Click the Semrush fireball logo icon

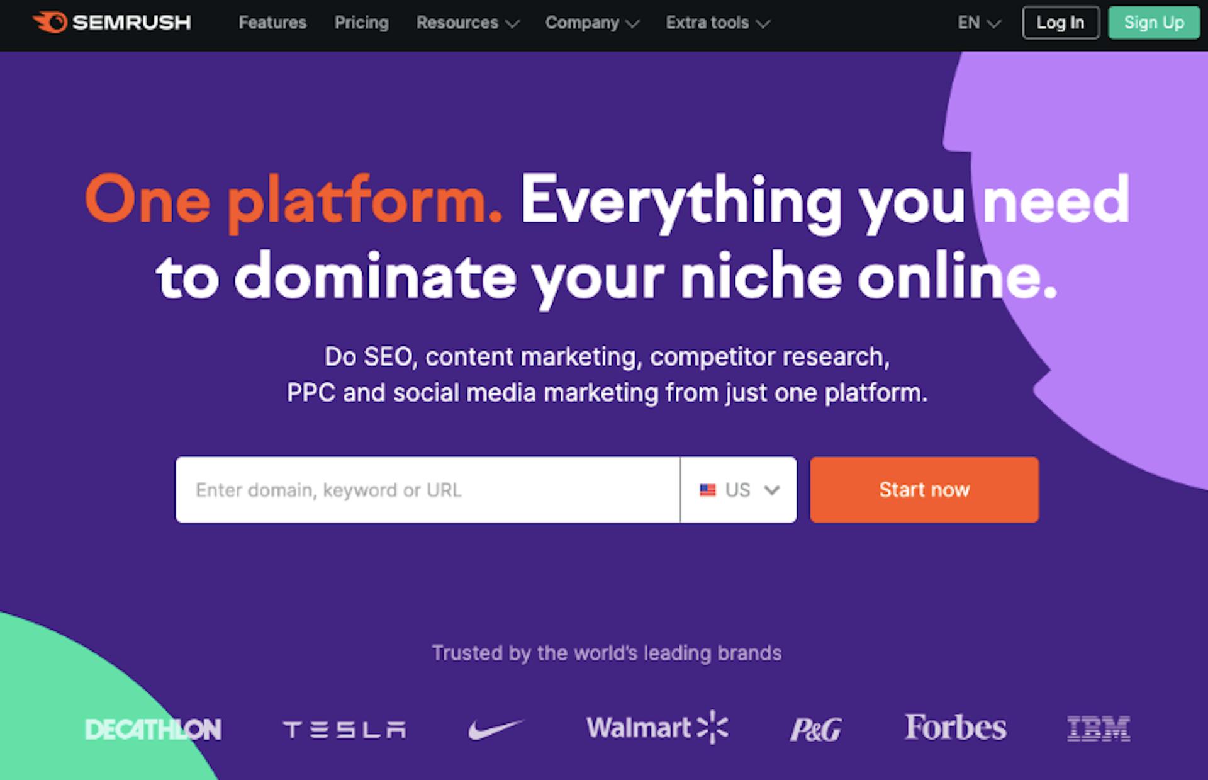[x=50, y=23]
